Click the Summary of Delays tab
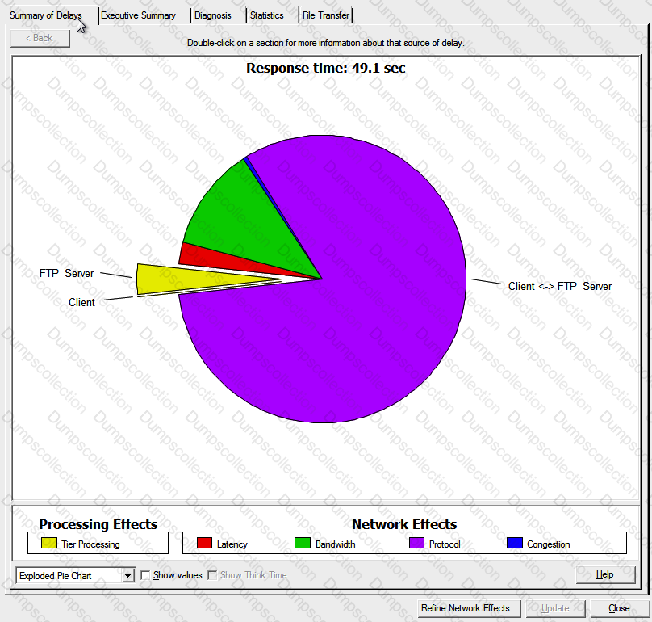 coord(45,15)
